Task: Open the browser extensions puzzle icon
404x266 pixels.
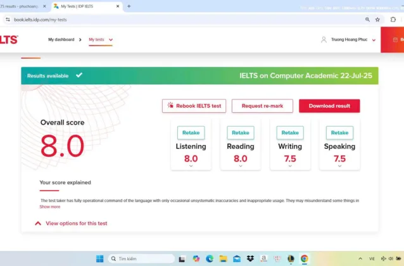Action: (x=393, y=20)
